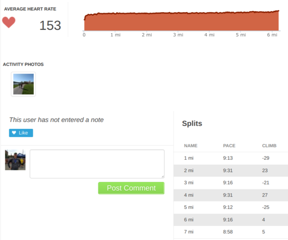Click the 3 mi mark on chart axis
The image size is (288, 240).
[177, 35]
